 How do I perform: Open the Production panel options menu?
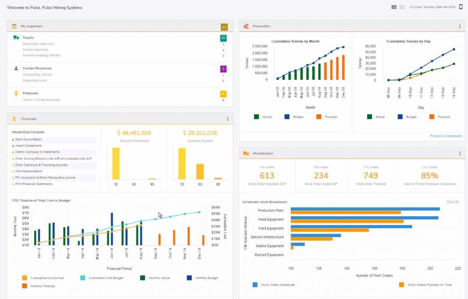pos(459,26)
